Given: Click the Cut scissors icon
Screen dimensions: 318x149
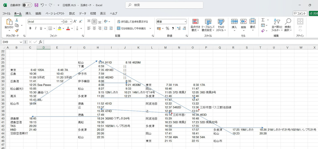Looking at the screenshot, I should 17,20.
